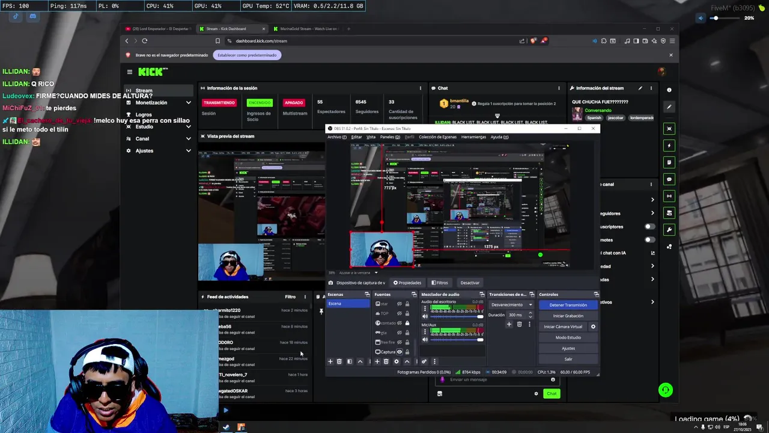The height and width of the screenshot is (433, 769).
Task: Toggle suscriptores switch in Kick channel panel
Action: (649, 227)
